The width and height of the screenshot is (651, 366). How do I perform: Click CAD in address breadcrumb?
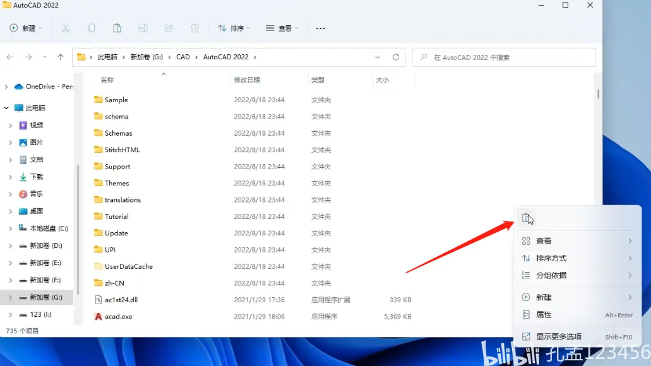click(183, 57)
